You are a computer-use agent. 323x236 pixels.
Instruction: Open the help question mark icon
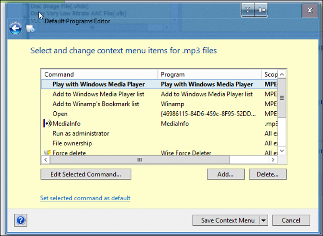tap(21, 220)
